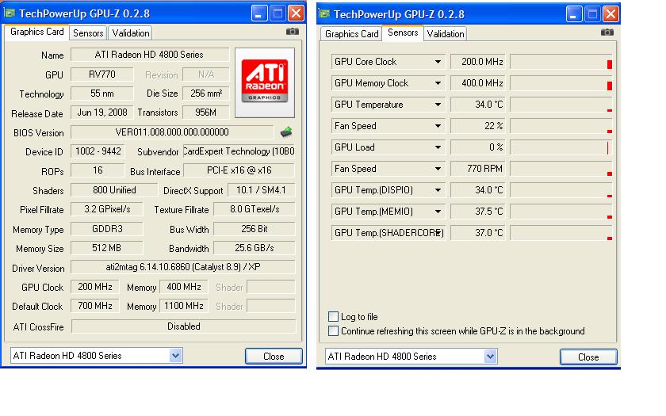Expand the card selector in Sensors window
Image resolution: width=666 pixels, height=416 pixels.
click(x=490, y=356)
